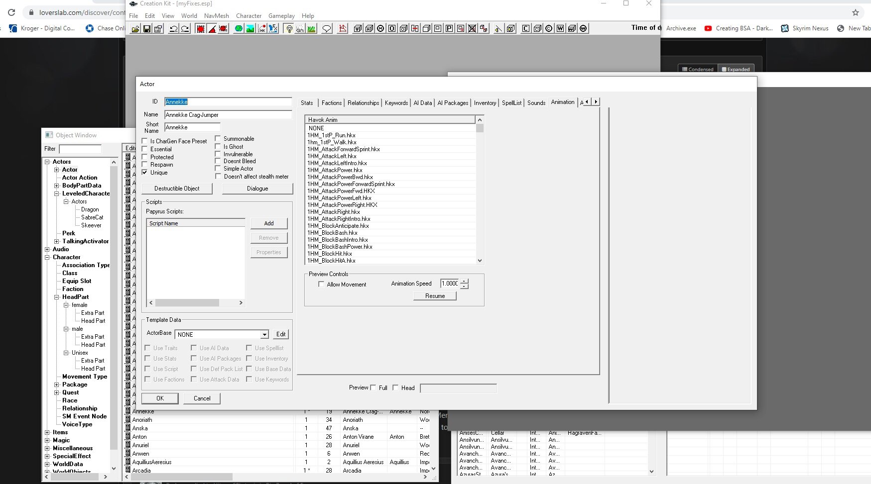Click OK to confirm Actor changes

[x=160, y=398]
